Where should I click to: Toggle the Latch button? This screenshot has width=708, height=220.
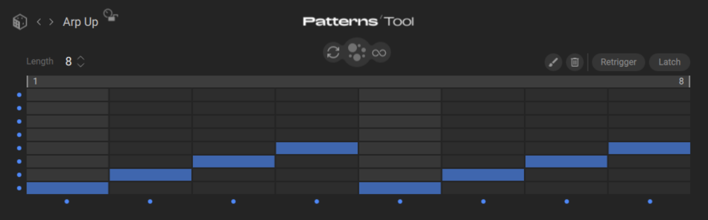[x=669, y=62]
